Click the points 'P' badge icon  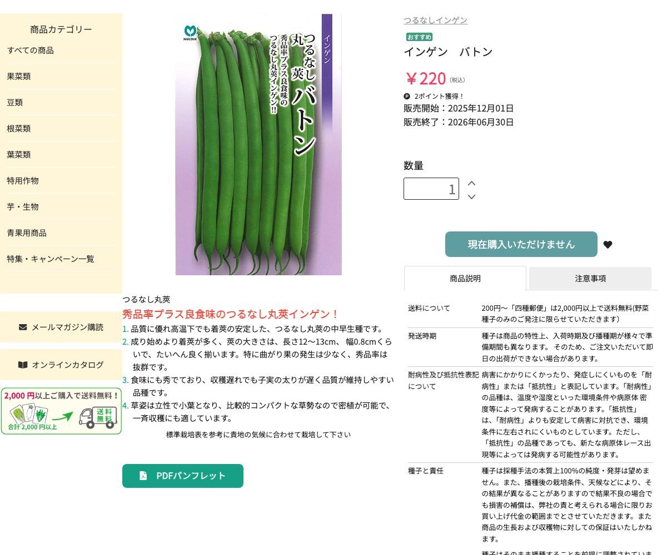pyautogui.click(x=407, y=96)
